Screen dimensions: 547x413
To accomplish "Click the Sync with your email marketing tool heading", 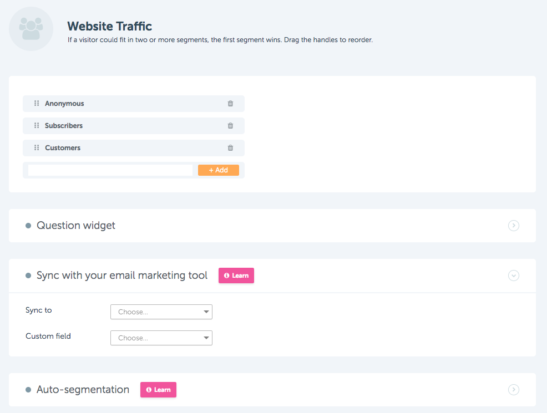I will [x=121, y=276].
